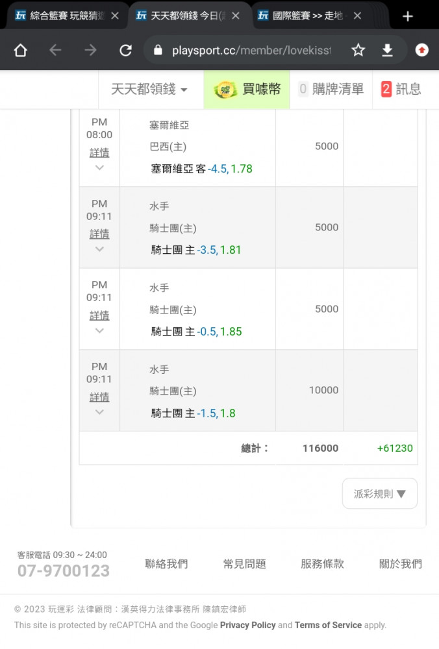
Task: Bookmark page with the star icon
Action: 358,51
